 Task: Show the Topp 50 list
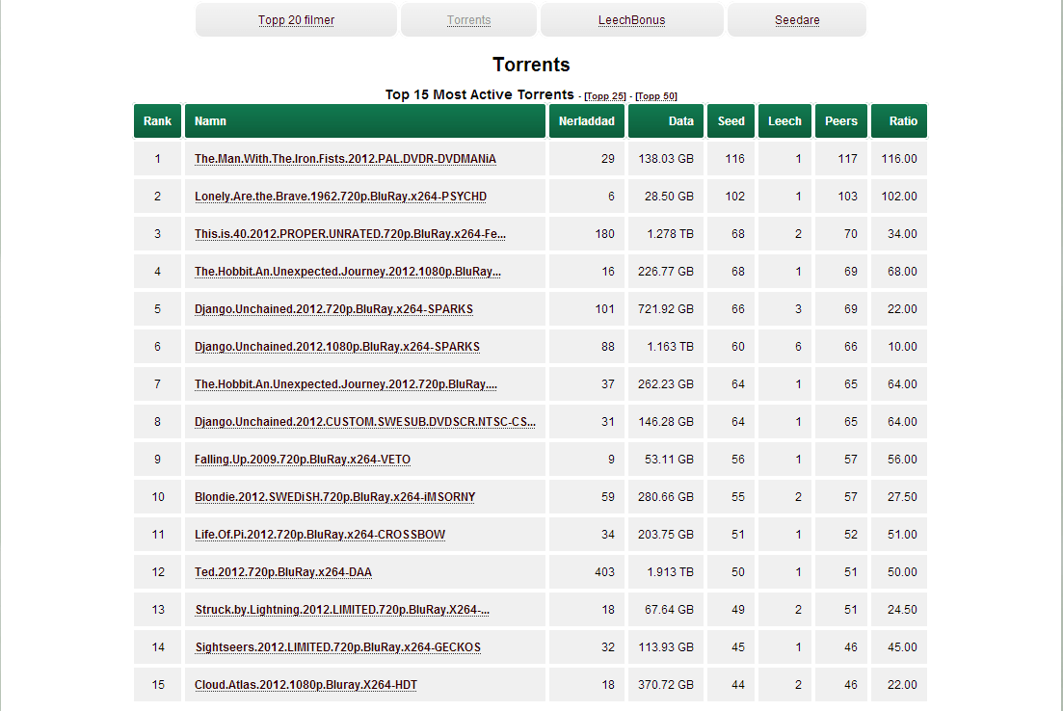655,96
